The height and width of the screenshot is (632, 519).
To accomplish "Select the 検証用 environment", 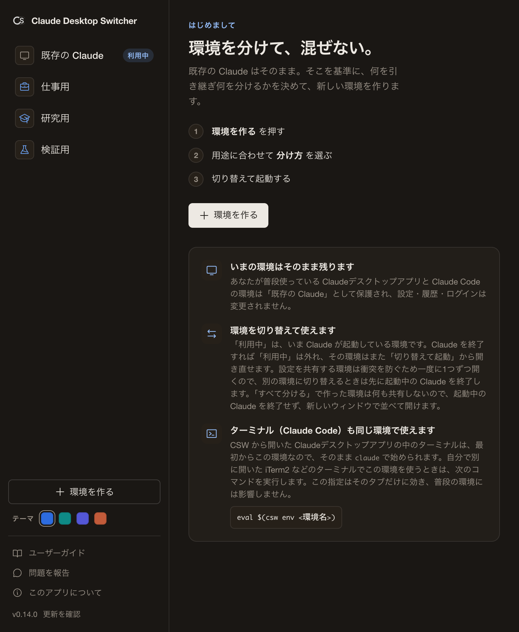I will [84, 150].
